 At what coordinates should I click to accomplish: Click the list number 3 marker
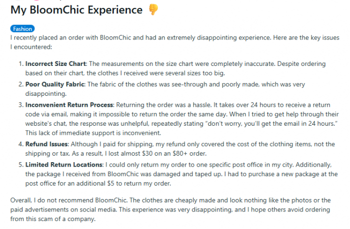point(21,105)
